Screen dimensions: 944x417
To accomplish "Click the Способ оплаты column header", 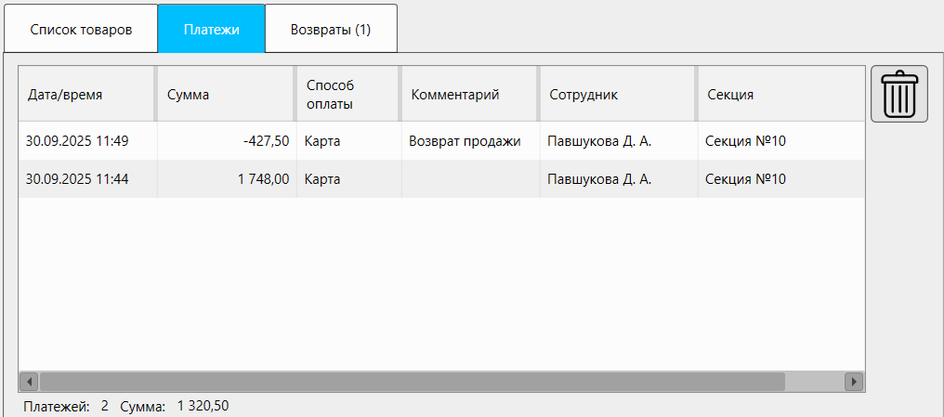I will tap(347, 94).
